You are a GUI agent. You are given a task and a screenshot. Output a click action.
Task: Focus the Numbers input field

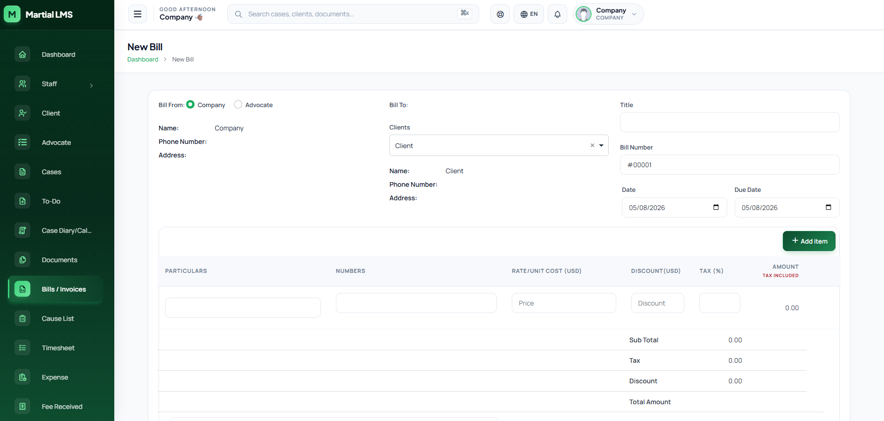(416, 303)
